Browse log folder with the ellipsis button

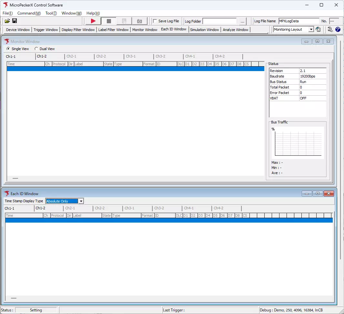[x=242, y=21]
